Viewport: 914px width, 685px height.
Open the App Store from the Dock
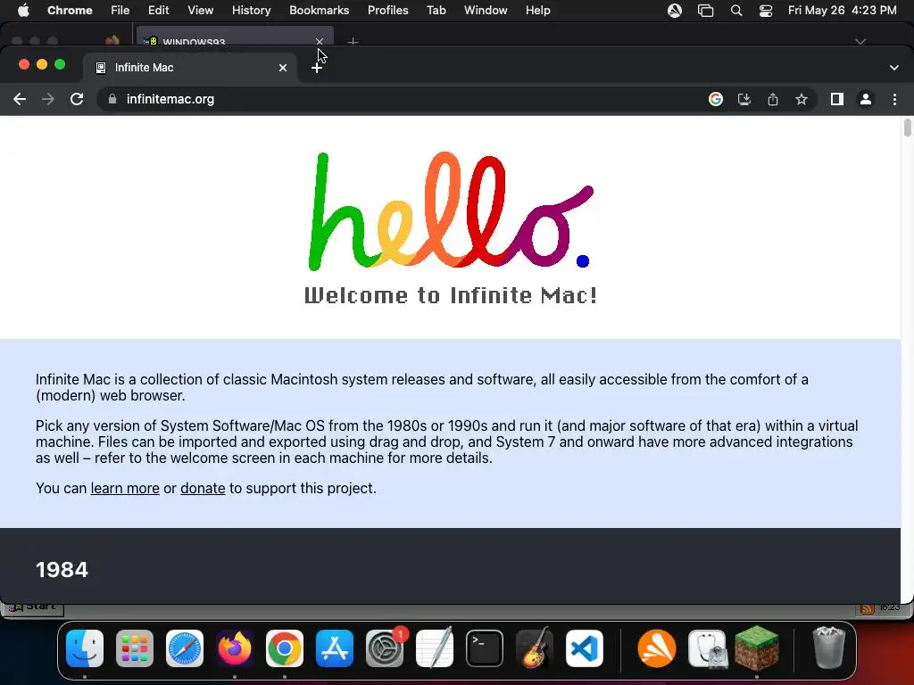click(335, 648)
